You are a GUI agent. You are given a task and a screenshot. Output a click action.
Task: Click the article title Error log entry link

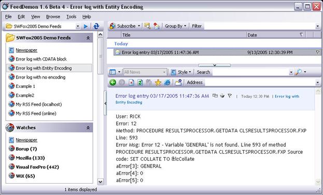[x=162, y=96]
